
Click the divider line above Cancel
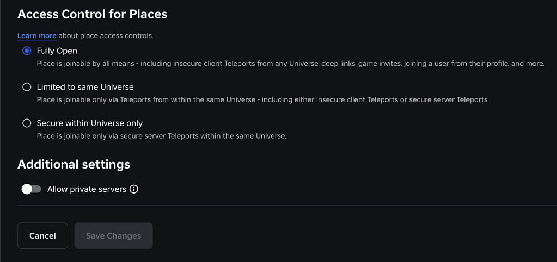tap(287, 206)
